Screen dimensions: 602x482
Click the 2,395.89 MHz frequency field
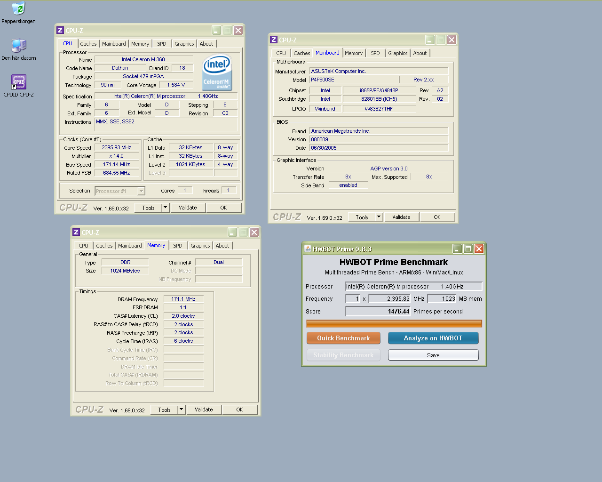[390, 298]
